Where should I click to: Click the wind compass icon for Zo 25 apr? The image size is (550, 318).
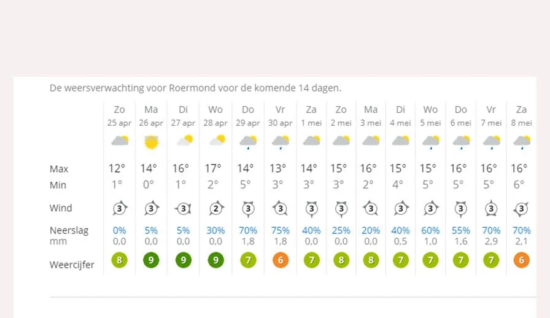[120, 209]
